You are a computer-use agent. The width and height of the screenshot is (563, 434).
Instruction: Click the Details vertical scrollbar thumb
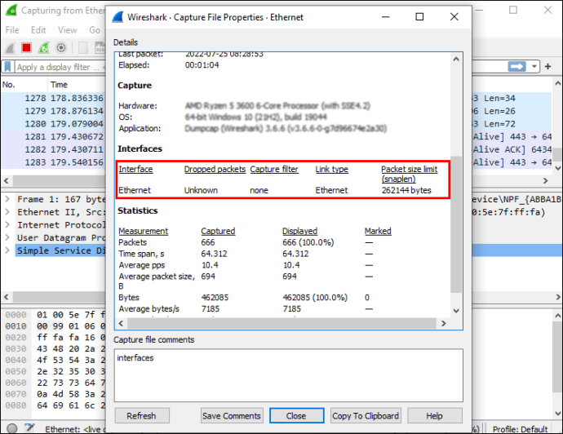(x=456, y=224)
